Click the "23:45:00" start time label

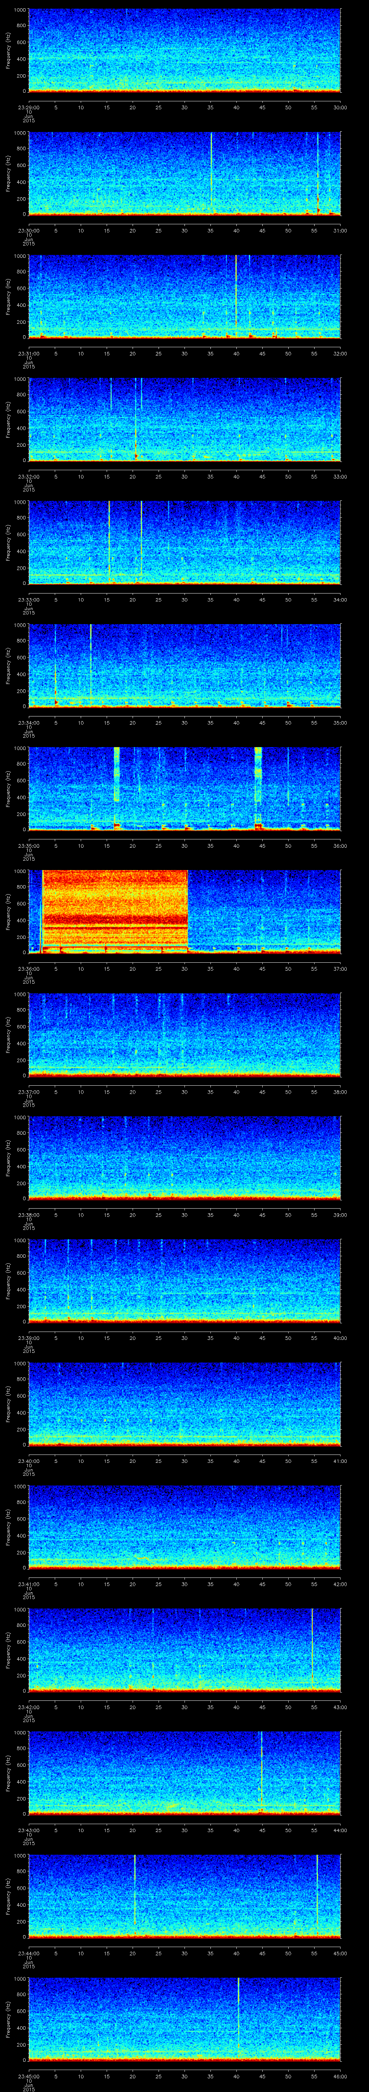[x=28, y=2076]
